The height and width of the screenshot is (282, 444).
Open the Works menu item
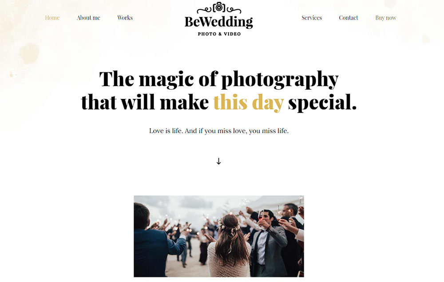point(125,18)
